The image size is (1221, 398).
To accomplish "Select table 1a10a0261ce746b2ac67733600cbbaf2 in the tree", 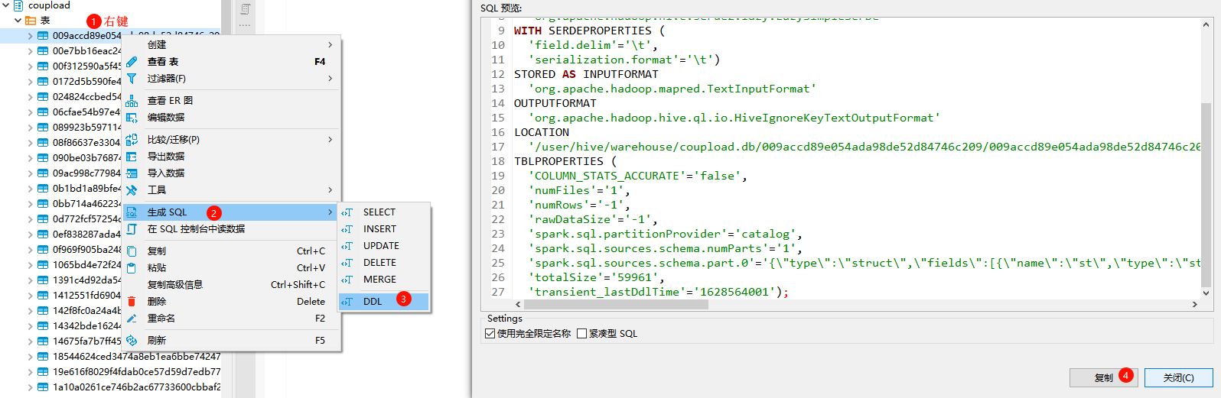I will (136, 387).
